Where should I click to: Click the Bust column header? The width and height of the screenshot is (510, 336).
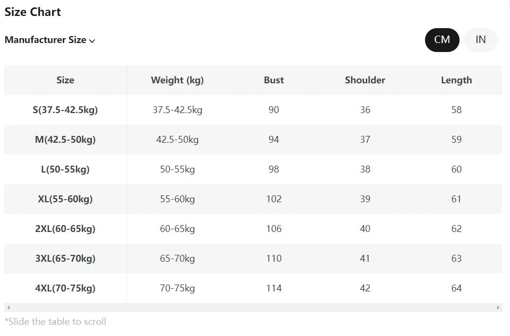(274, 80)
